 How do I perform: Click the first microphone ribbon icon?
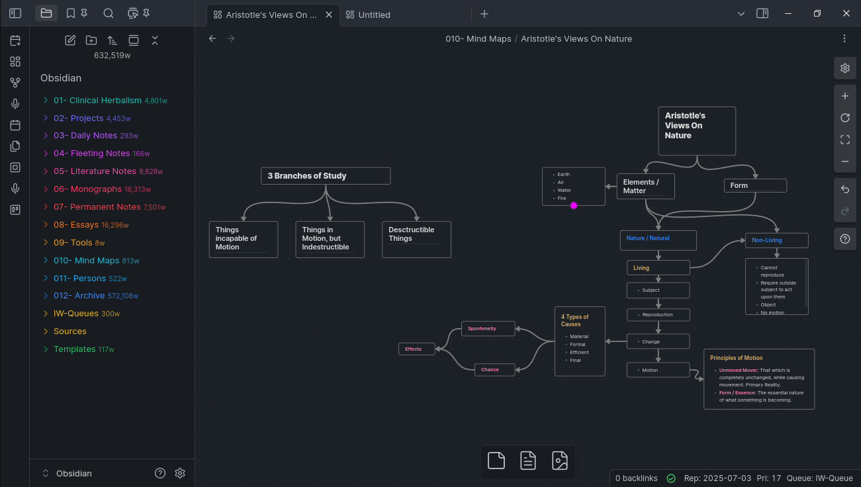click(x=15, y=104)
